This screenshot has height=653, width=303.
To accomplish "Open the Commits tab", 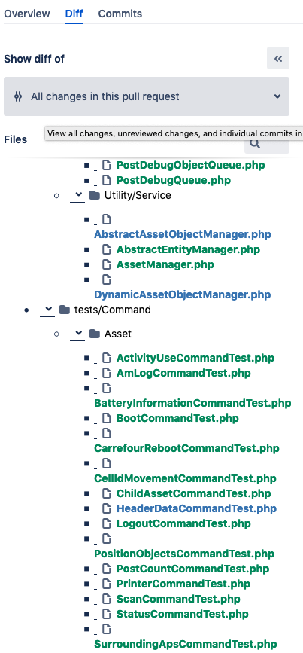I will [x=120, y=14].
